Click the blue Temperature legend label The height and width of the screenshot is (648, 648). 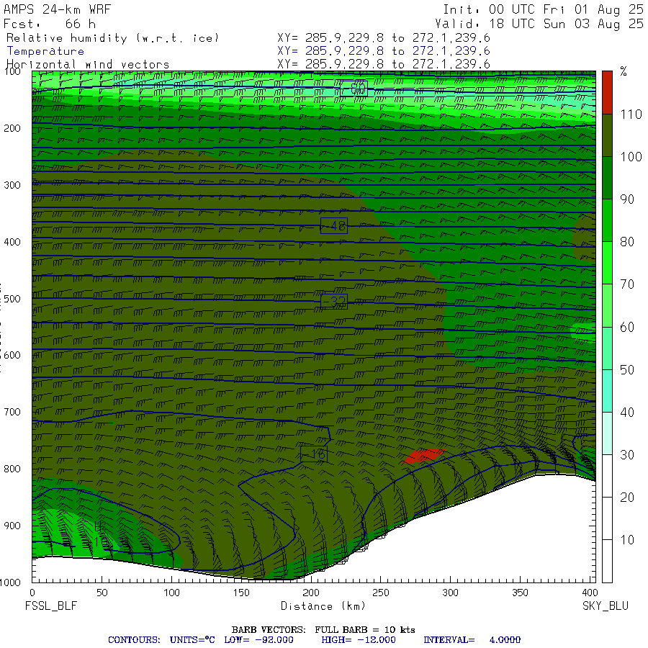point(45,51)
